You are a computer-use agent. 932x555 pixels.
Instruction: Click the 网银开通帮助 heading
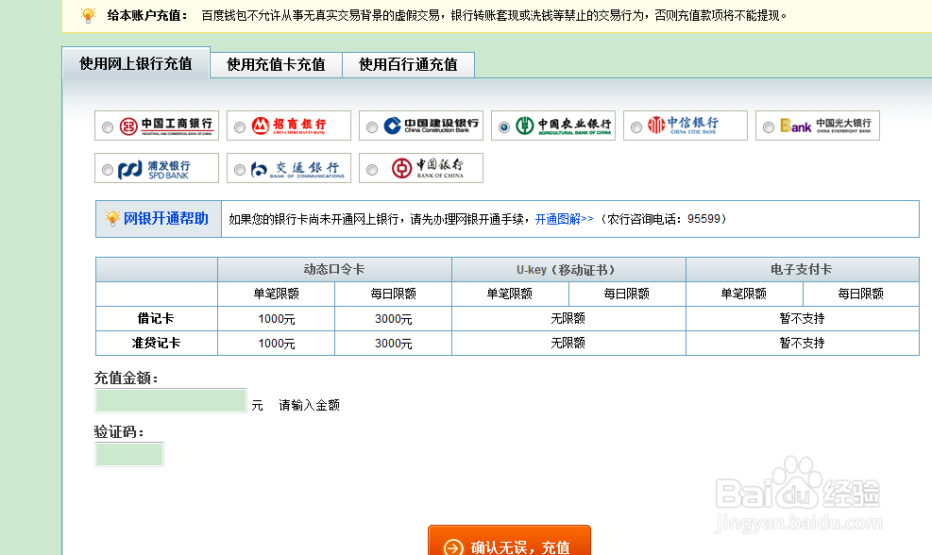click(166, 219)
